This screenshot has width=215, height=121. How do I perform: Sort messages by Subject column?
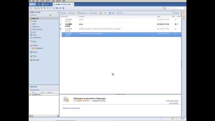click(x=82, y=16)
